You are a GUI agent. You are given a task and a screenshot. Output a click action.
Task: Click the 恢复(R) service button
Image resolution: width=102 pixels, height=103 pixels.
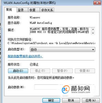click(85, 71)
